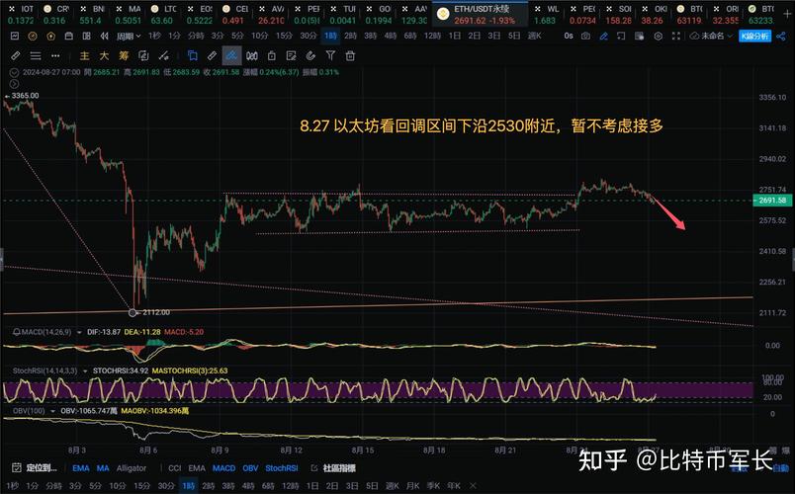Image resolution: width=795 pixels, height=494 pixels.
Task: Click the camera screenshot icon
Action: click(x=586, y=36)
